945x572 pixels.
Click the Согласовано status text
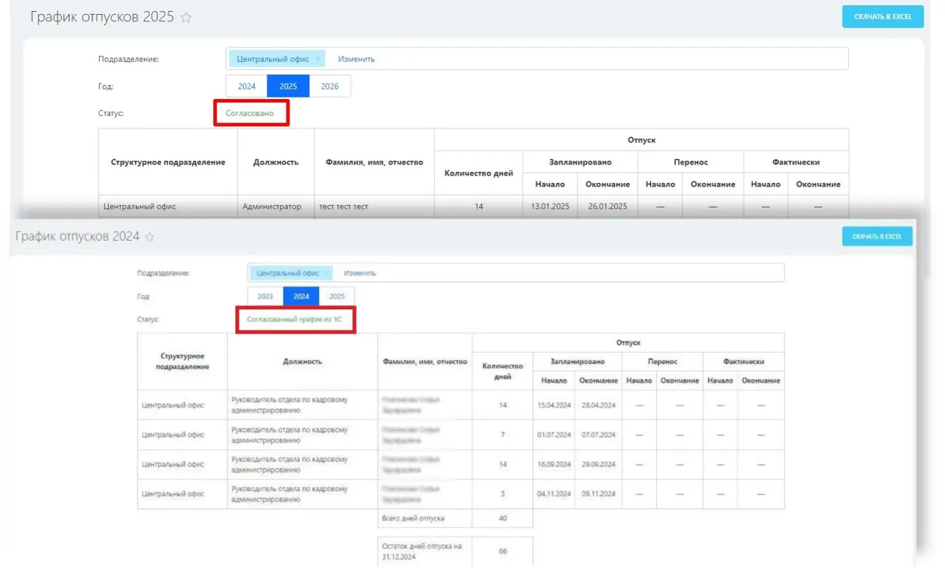point(250,114)
